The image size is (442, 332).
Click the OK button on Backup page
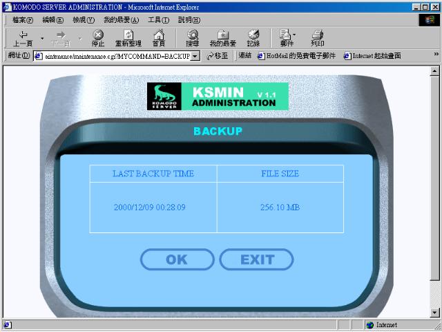(x=177, y=260)
